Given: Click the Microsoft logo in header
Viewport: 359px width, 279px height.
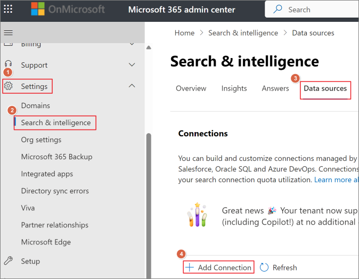Looking at the screenshot, I should [x=38, y=9].
